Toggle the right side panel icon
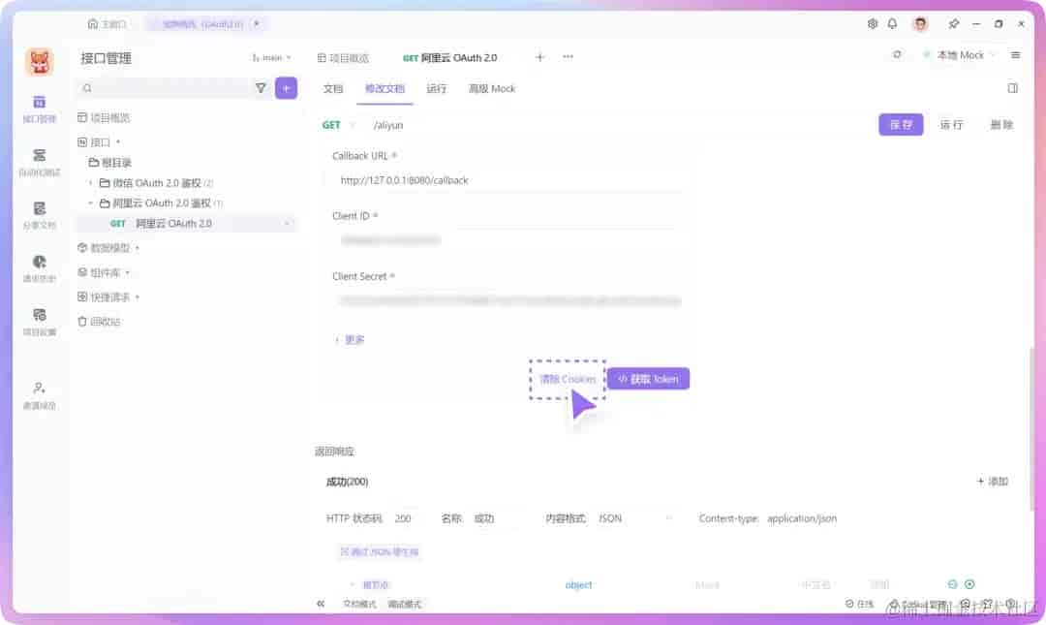Screen dimensions: 1046x625 click(1013, 88)
